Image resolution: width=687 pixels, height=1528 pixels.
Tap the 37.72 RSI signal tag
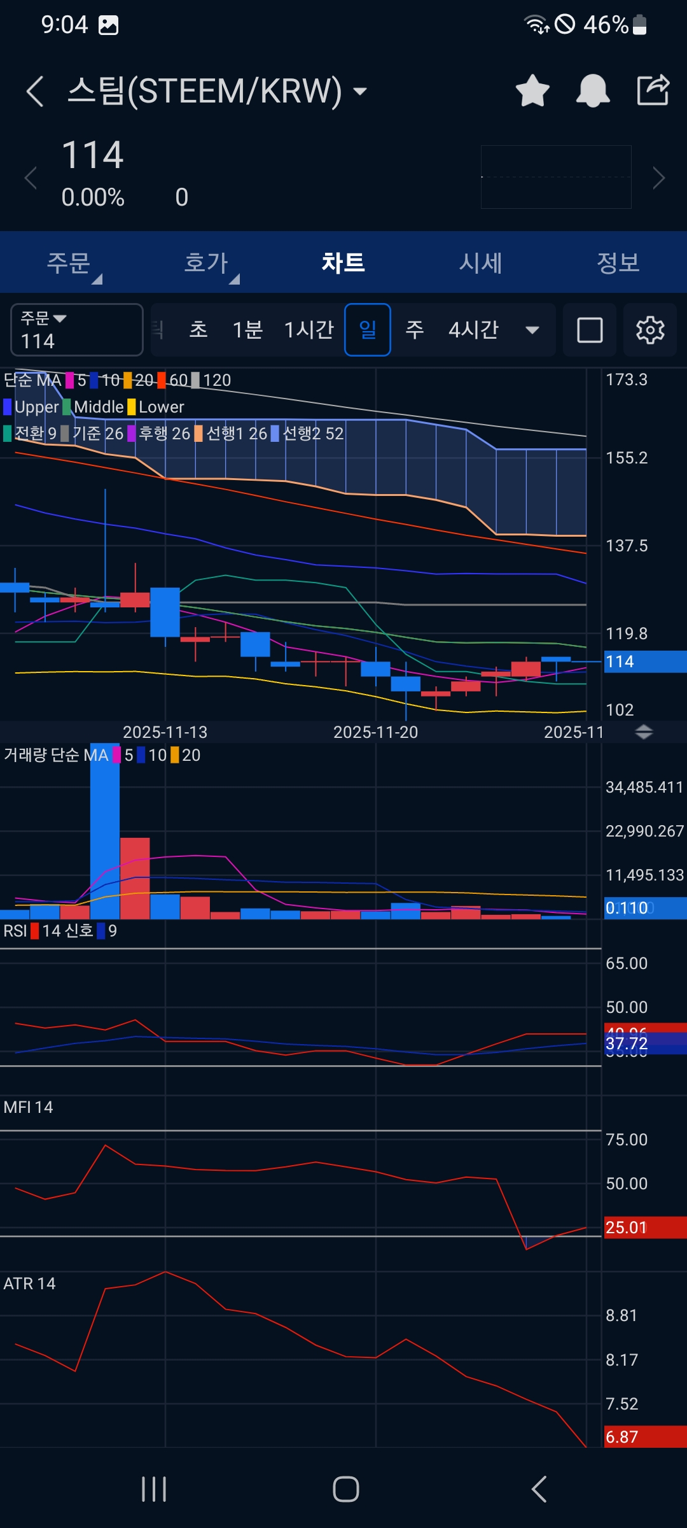[645, 1044]
